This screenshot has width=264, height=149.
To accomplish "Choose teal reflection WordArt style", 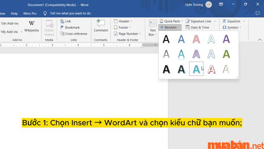I will point(181,54).
